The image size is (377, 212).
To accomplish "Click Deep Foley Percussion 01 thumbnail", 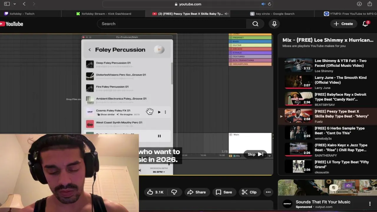I will coord(90,64).
